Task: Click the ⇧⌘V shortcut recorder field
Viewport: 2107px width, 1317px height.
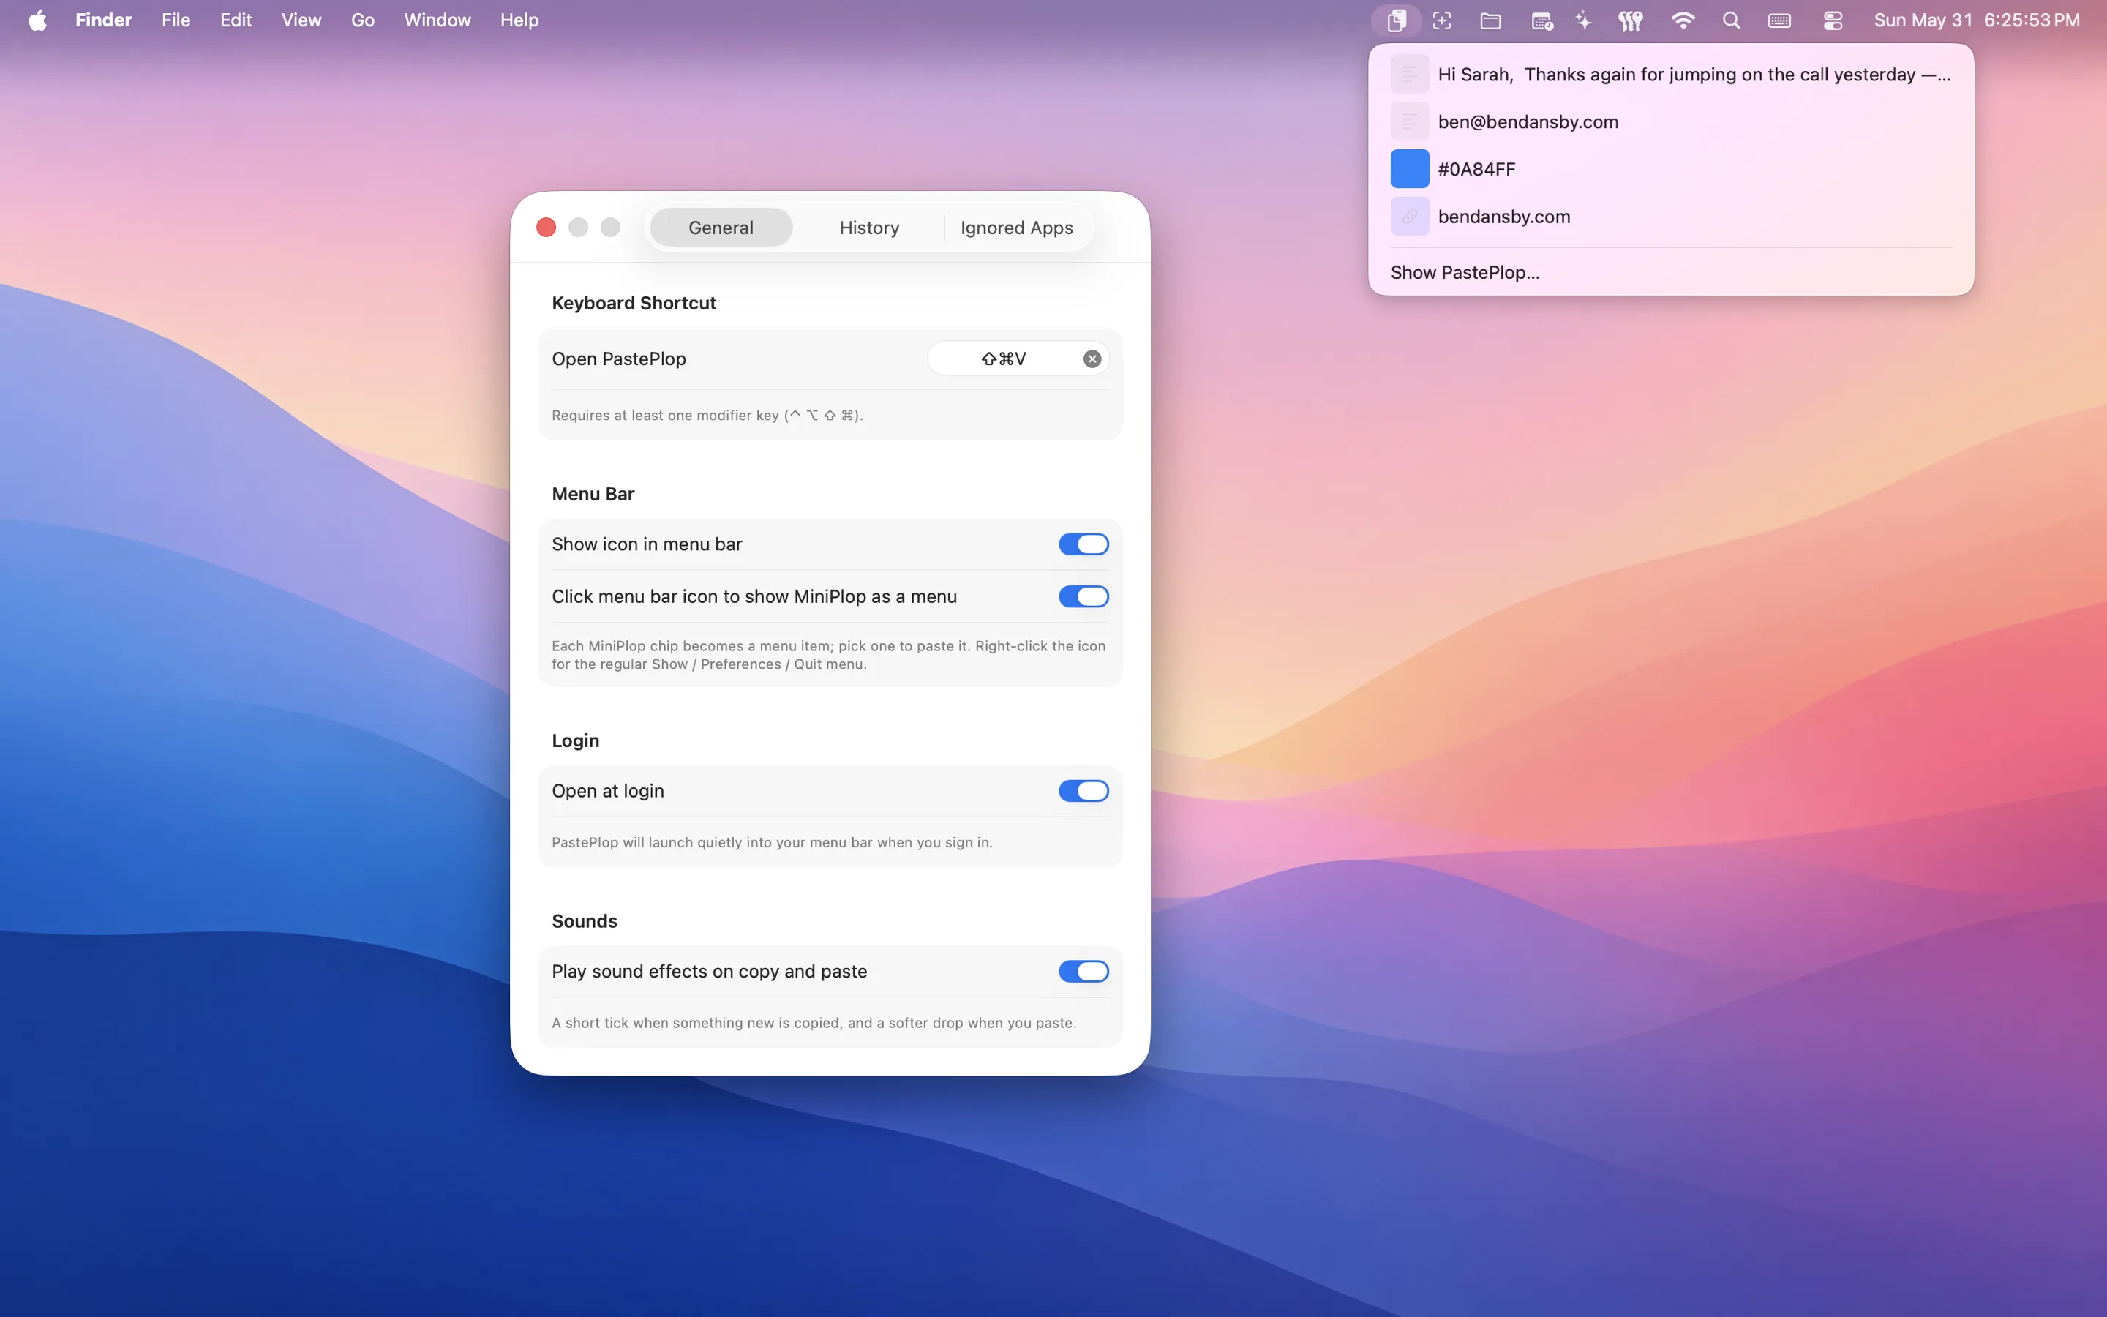Action: pos(1018,359)
